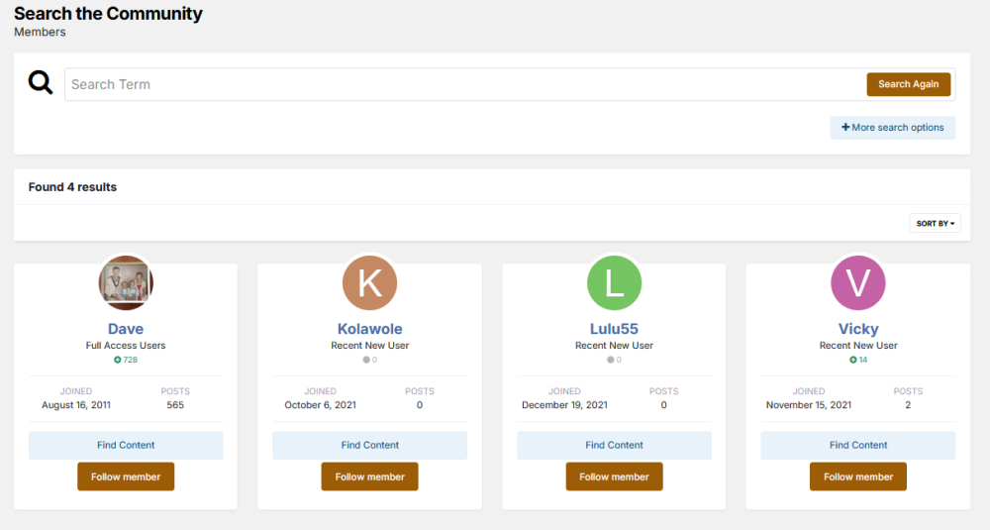This screenshot has width=990, height=530.
Task: Find Content posted by Dave
Action: click(126, 445)
